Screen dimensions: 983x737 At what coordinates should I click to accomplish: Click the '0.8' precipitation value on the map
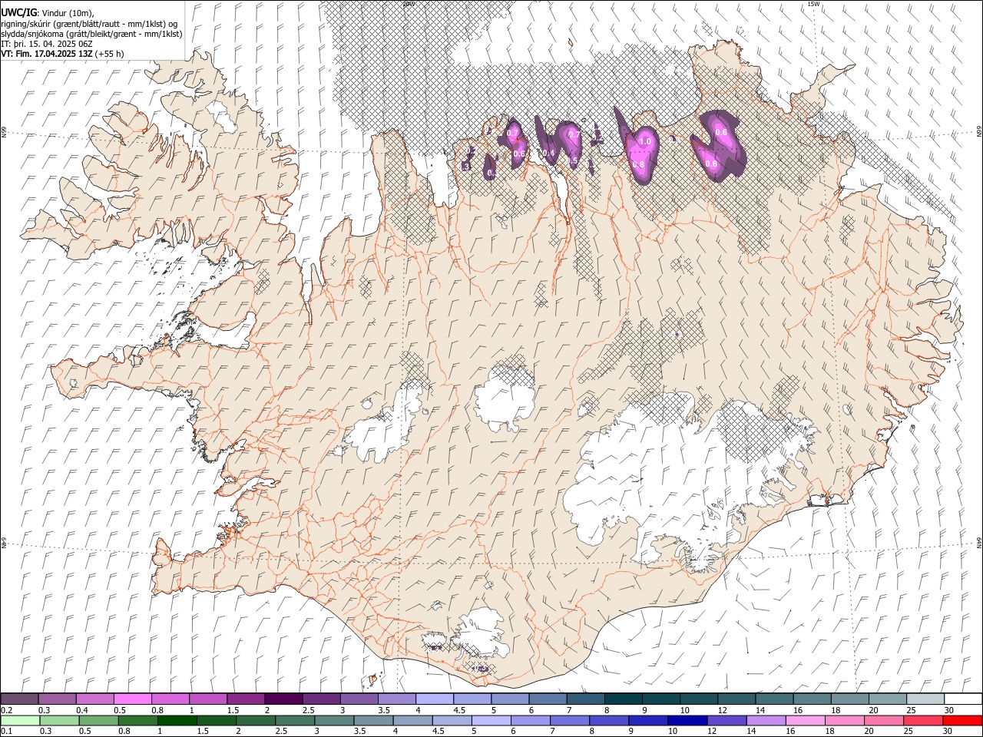(x=637, y=164)
